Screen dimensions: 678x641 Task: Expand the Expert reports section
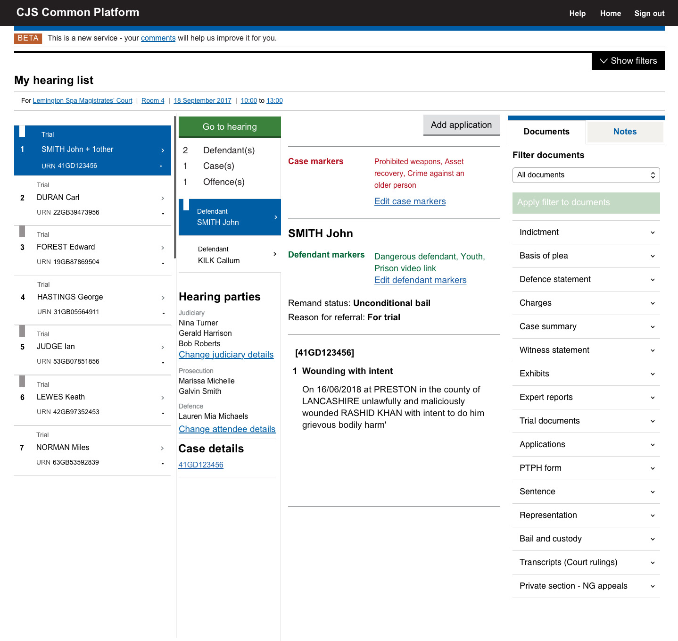coord(586,397)
